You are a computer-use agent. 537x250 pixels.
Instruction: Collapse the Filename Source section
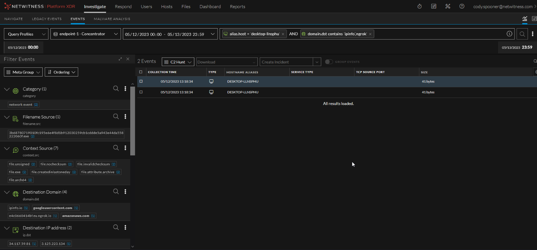tap(7, 117)
